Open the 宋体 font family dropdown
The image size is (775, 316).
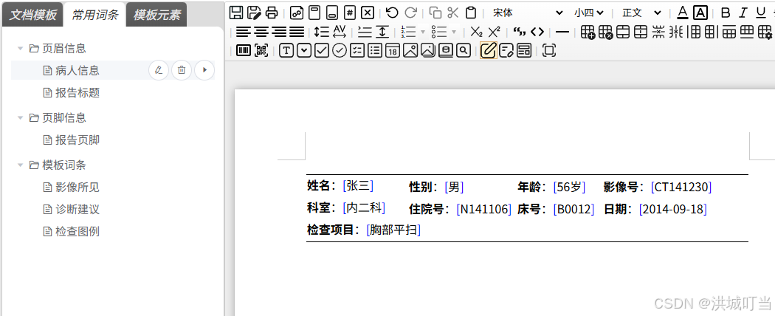point(528,13)
